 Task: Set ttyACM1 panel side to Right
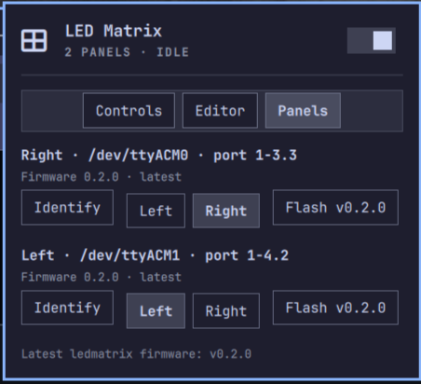[226, 310]
